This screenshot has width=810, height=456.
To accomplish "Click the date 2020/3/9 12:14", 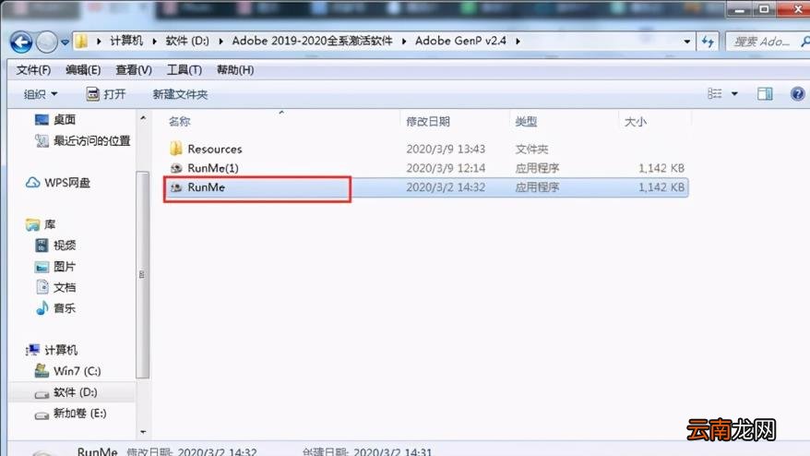I will pyautogui.click(x=446, y=168).
